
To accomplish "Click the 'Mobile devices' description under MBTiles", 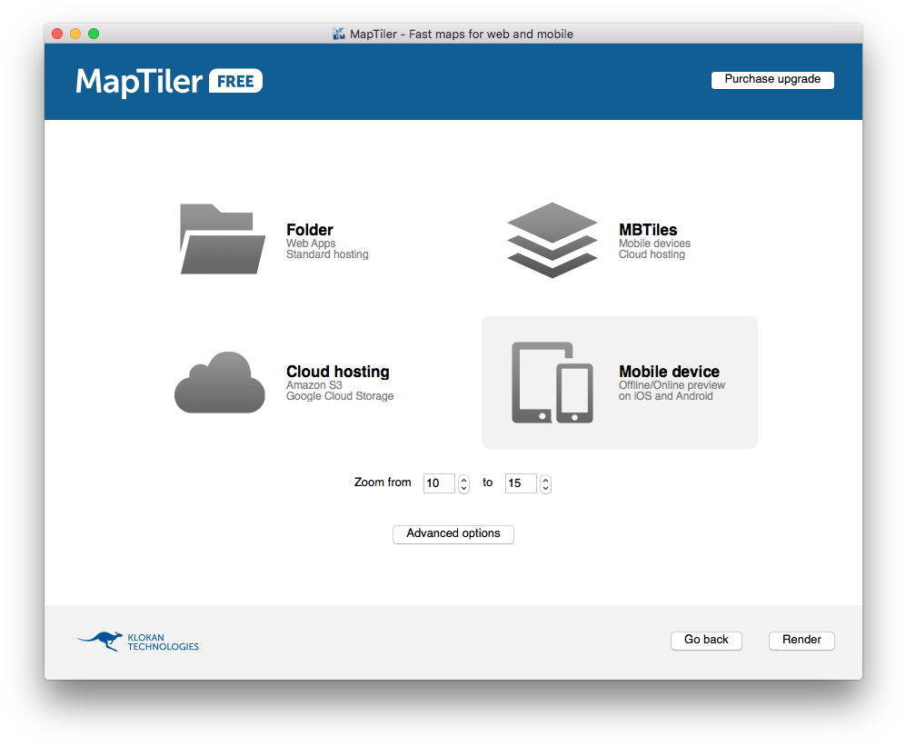I will (x=654, y=244).
